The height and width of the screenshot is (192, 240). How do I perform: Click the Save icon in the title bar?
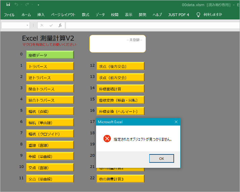click(x=8, y=5)
